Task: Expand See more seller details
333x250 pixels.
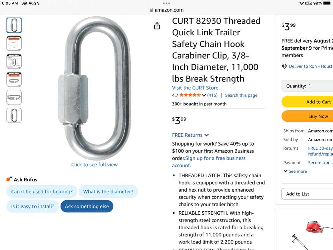Action: [295, 171]
